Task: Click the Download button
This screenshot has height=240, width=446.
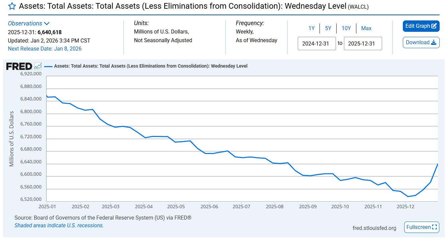Action: [421, 43]
